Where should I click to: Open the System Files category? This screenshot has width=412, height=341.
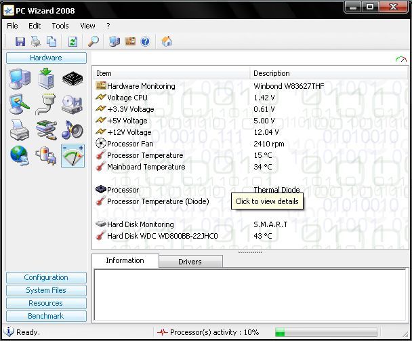[46, 290]
